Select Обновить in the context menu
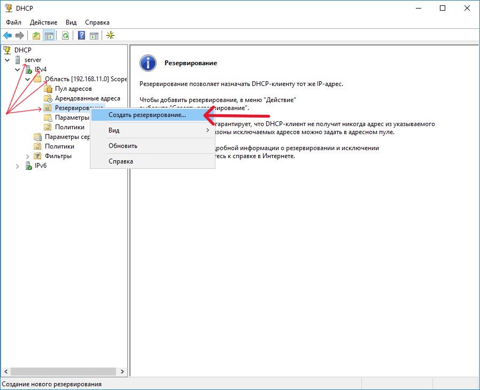480x390 pixels. [123, 146]
